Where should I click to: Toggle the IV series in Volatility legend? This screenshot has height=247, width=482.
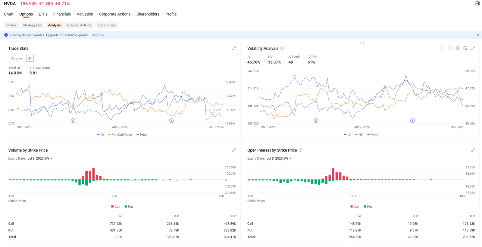(347, 135)
